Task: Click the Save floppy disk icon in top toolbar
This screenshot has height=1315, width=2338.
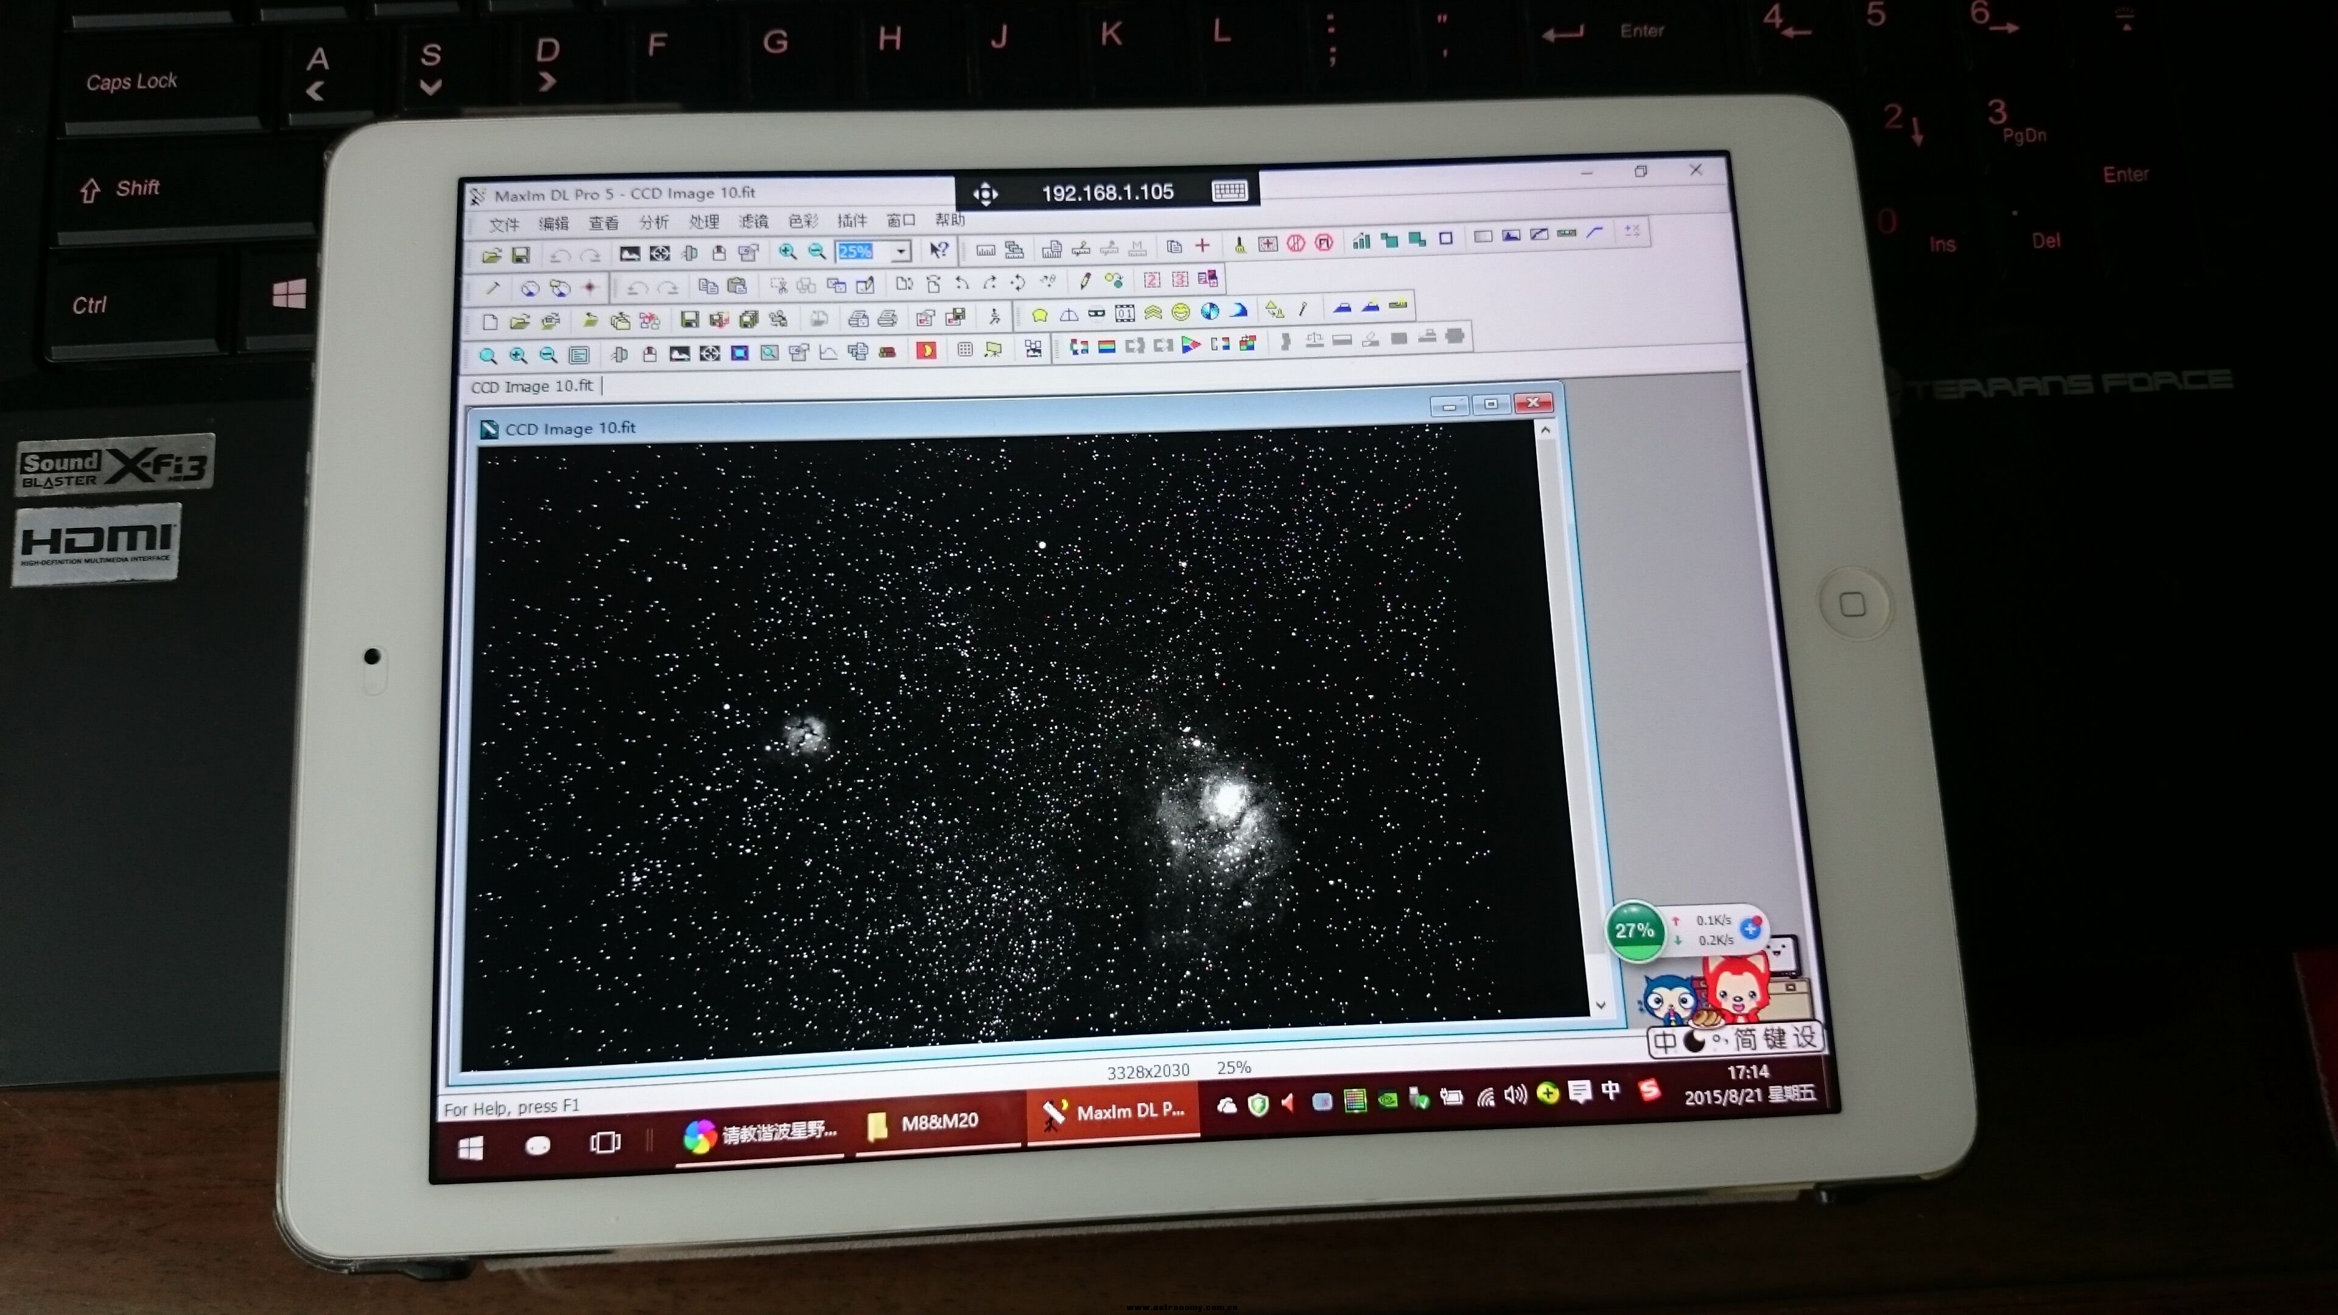Action: click(x=520, y=256)
